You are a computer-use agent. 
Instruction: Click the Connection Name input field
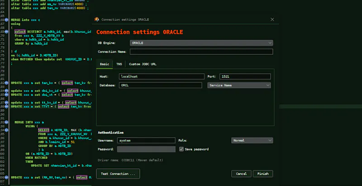[x=201, y=52]
